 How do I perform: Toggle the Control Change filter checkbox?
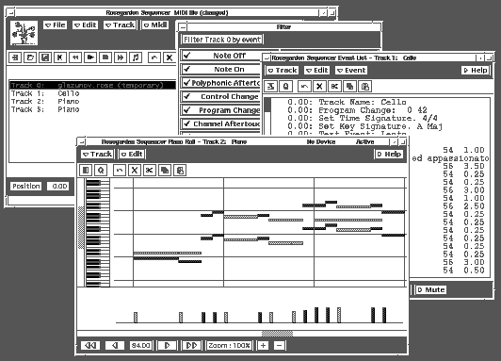(221, 96)
